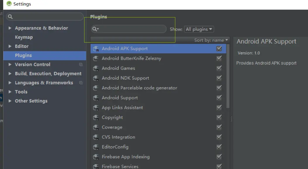Click the plugin icon beside App Links Assistant
Screen dimensions: 308x169
(x=96, y=108)
